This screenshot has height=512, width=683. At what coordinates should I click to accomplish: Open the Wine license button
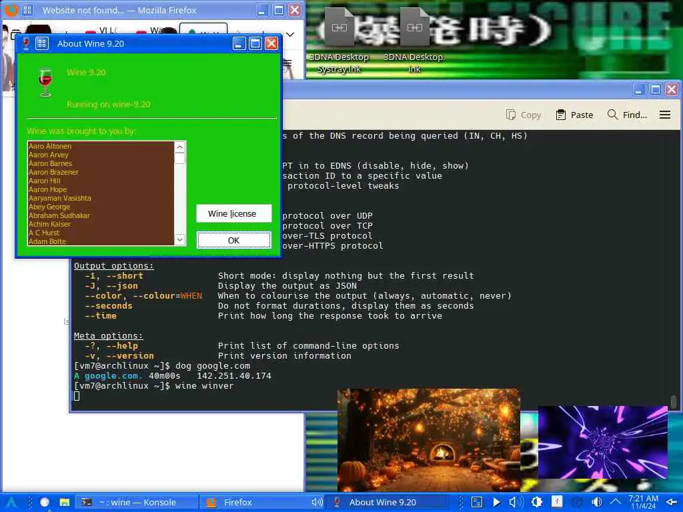tap(234, 213)
